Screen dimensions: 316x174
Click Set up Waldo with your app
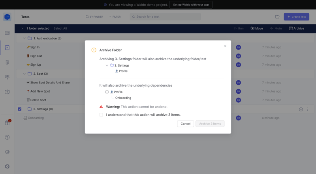point(191,5)
